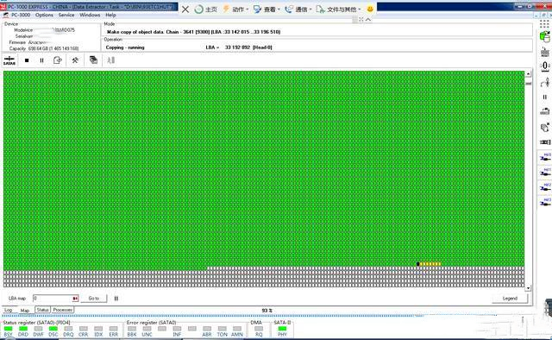Screen dimensions: 552x340
Task: Select the Head 0 icon in right sidebar
Action: coord(545,158)
